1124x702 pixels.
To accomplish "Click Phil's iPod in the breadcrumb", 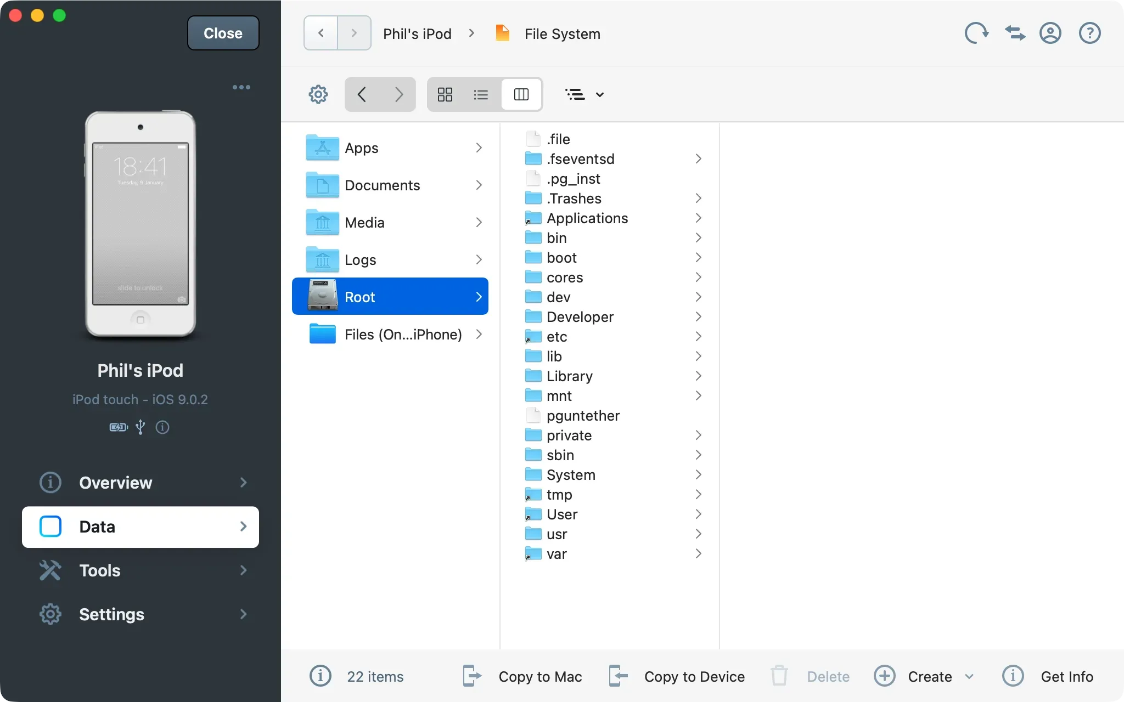I will coord(417,33).
